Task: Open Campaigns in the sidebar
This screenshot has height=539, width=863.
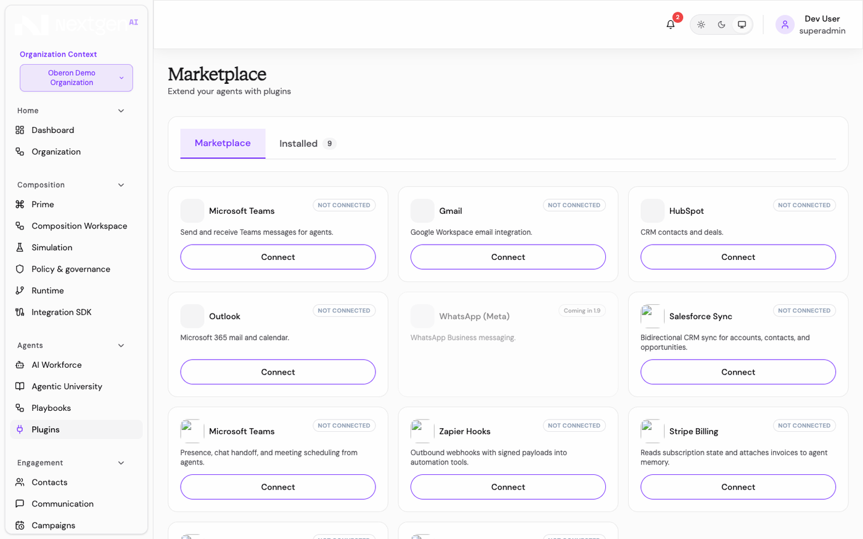Action: (76, 525)
